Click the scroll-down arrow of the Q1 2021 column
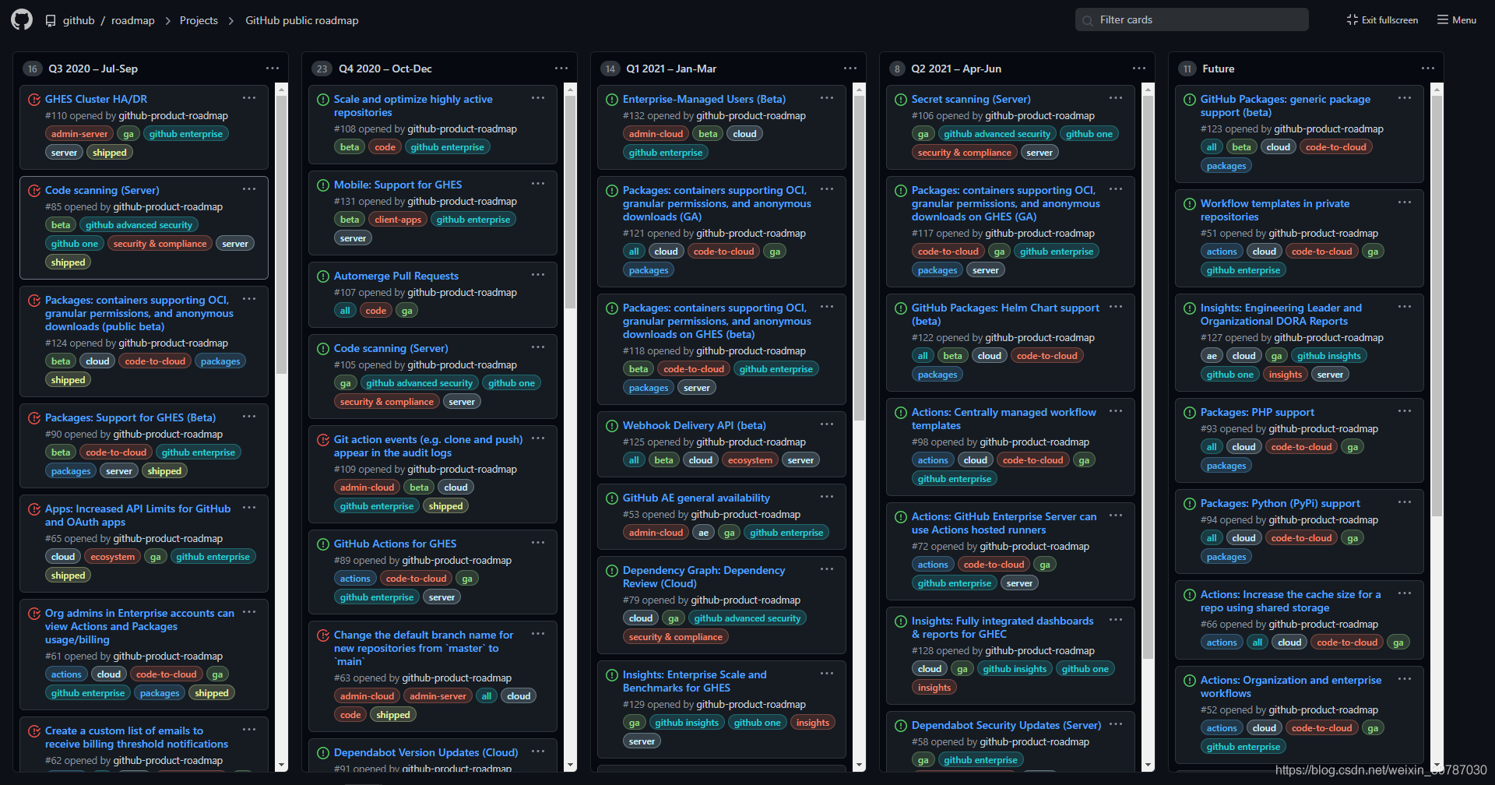1495x785 pixels. point(860,766)
